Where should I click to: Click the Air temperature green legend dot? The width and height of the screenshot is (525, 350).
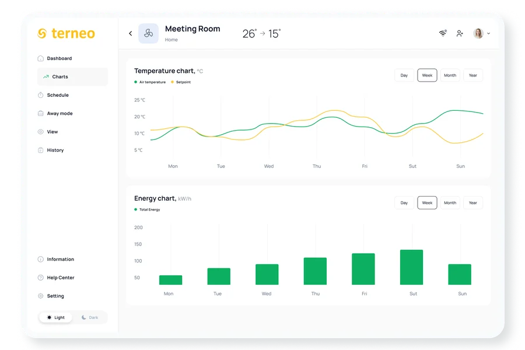[x=136, y=82]
